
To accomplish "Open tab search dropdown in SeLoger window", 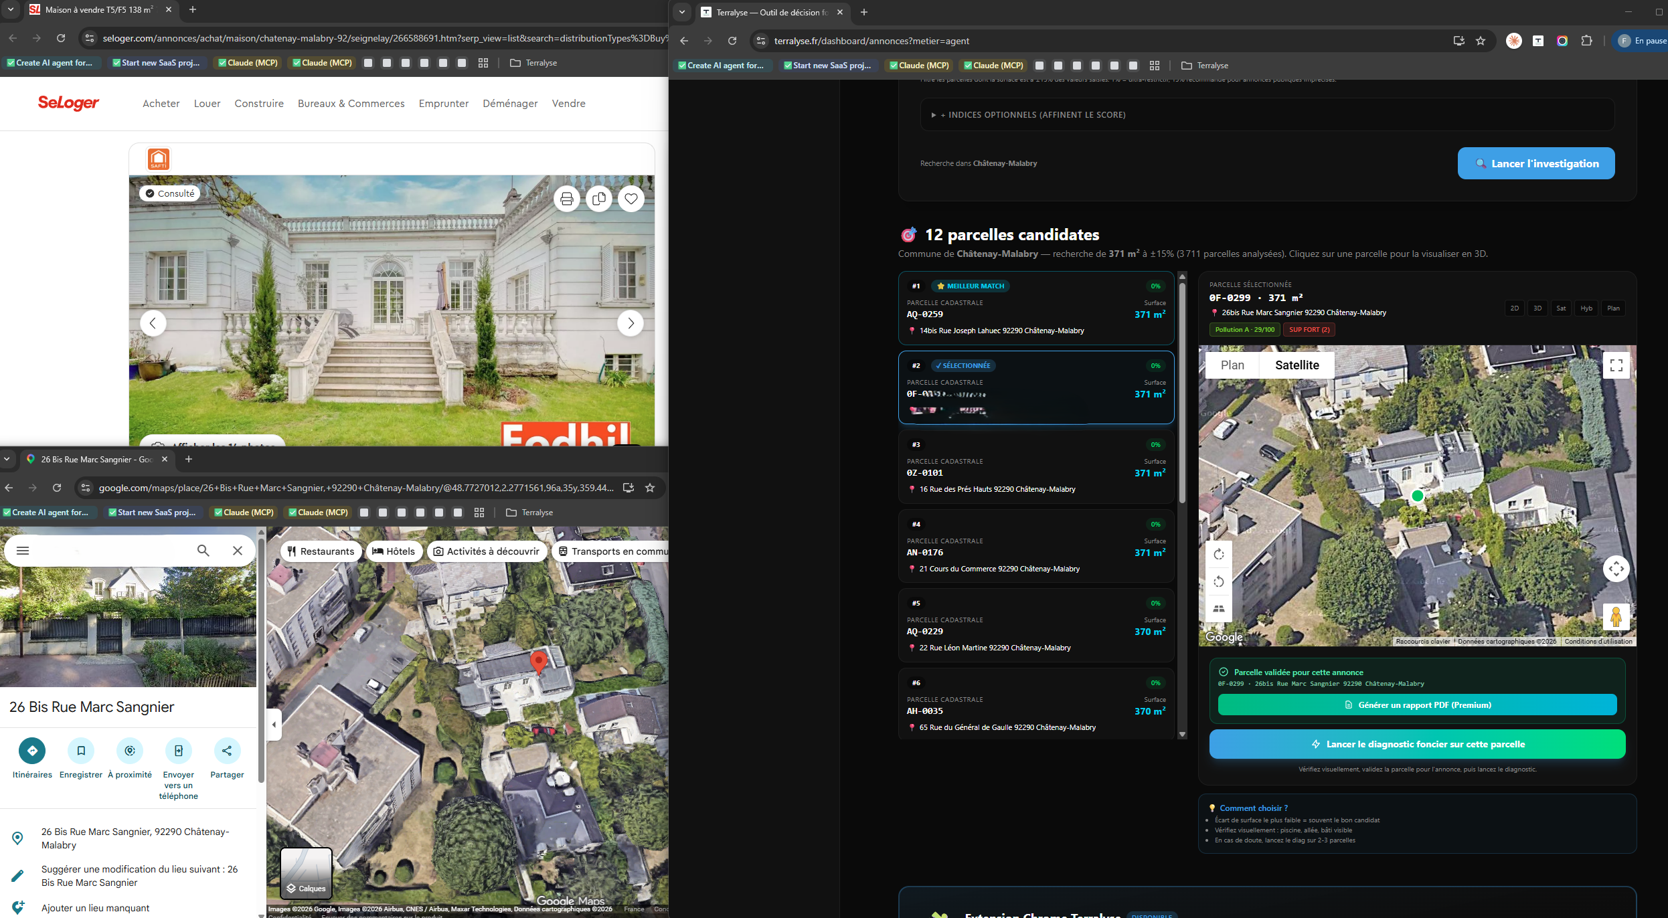I will tap(11, 10).
